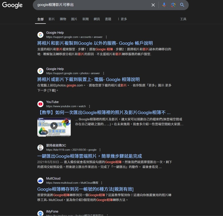Click the Google logo
This screenshot has width=223, height=216.
tap(12, 5)
